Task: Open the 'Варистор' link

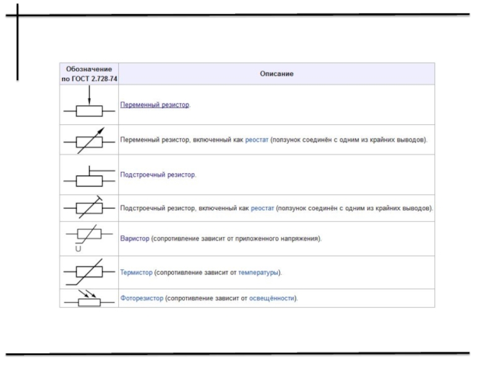Action: [x=135, y=238]
